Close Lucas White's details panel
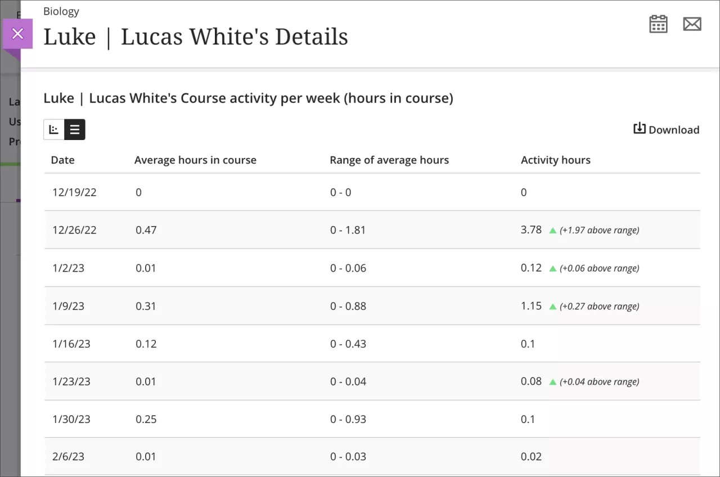Image resolution: width=720 pixels, height=477 pixels. pyautogui.click(x=17, y=34)
